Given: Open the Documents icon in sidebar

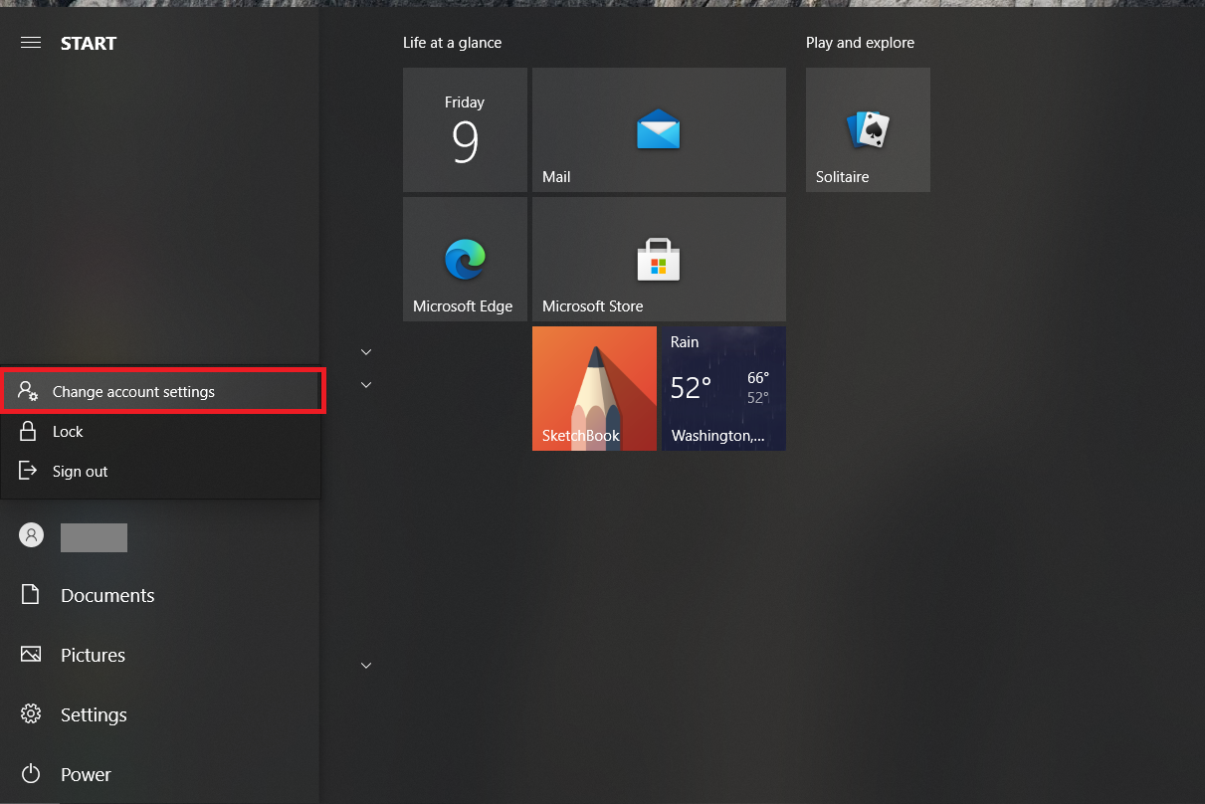Looking at the screenshot, I should [30, 595].
